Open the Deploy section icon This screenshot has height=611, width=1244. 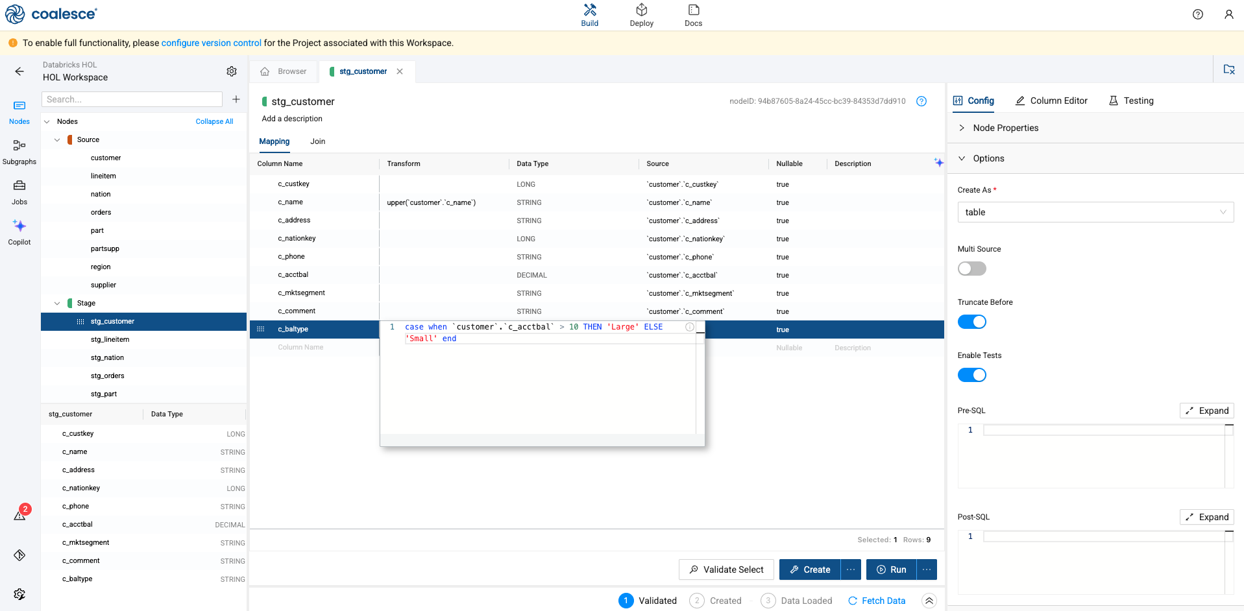641,10
